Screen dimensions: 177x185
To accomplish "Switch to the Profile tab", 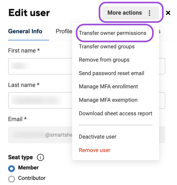I will (64, 31).
